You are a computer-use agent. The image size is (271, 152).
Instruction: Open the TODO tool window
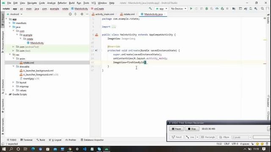click(x=11, y=140)
